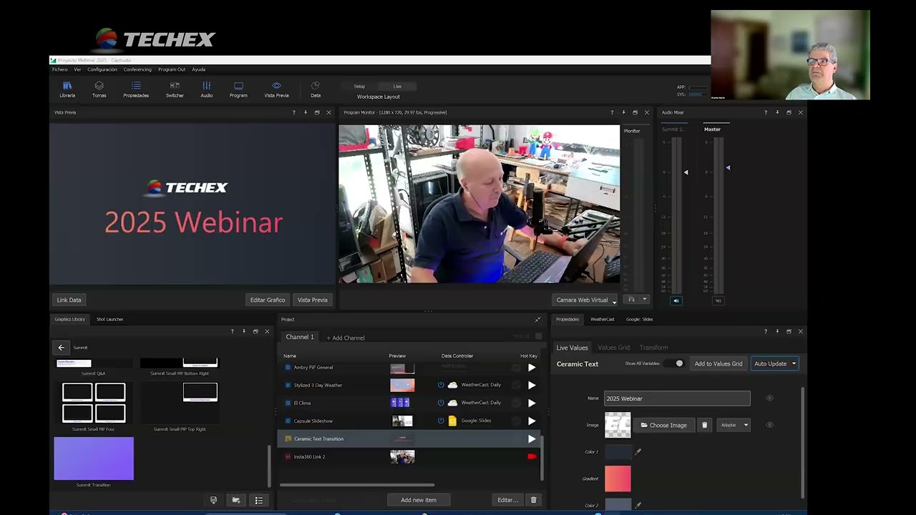The width and height of the screenshot is (916, 515).
Task: Play the El Clima item
Action: tap(532, 403)
